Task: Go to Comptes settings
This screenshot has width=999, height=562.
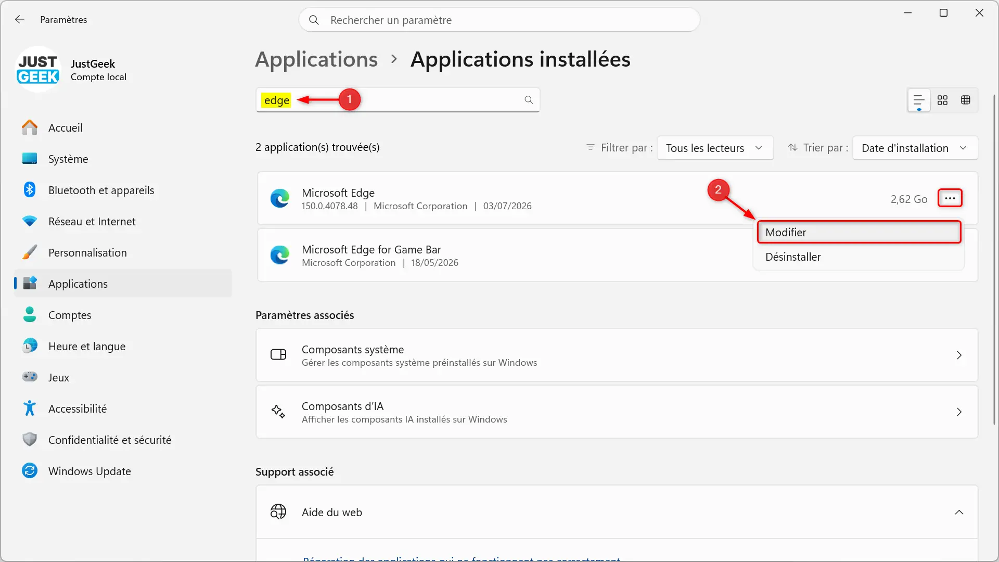Action: pyautogui.click(x=123, y=315)
